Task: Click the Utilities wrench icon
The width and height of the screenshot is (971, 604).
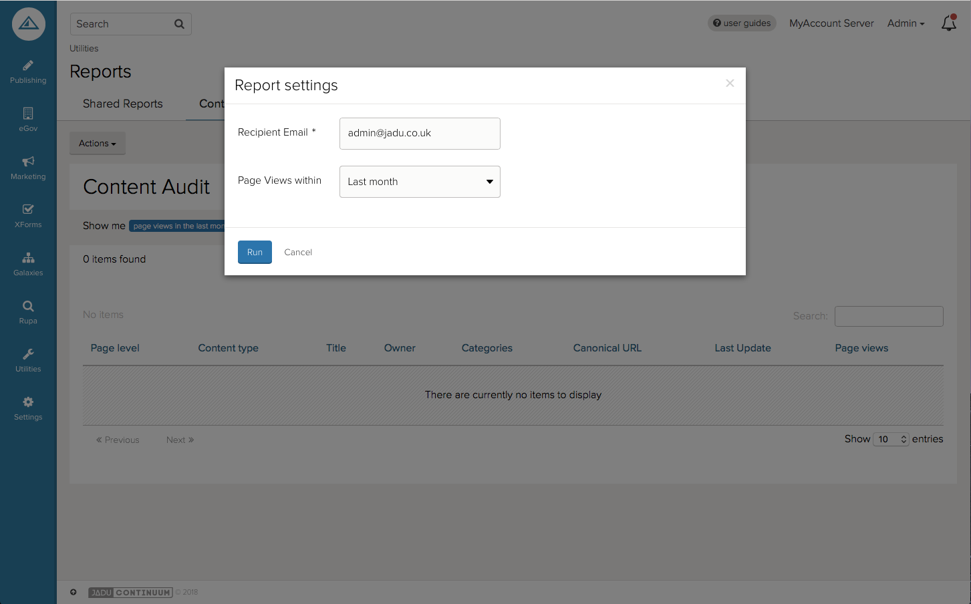Action: pos(28,355)
